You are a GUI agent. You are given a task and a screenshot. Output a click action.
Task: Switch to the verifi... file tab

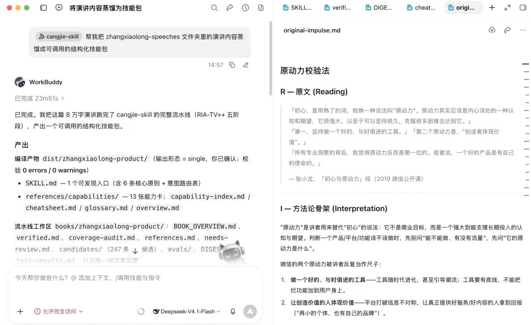tap(338, 7)
